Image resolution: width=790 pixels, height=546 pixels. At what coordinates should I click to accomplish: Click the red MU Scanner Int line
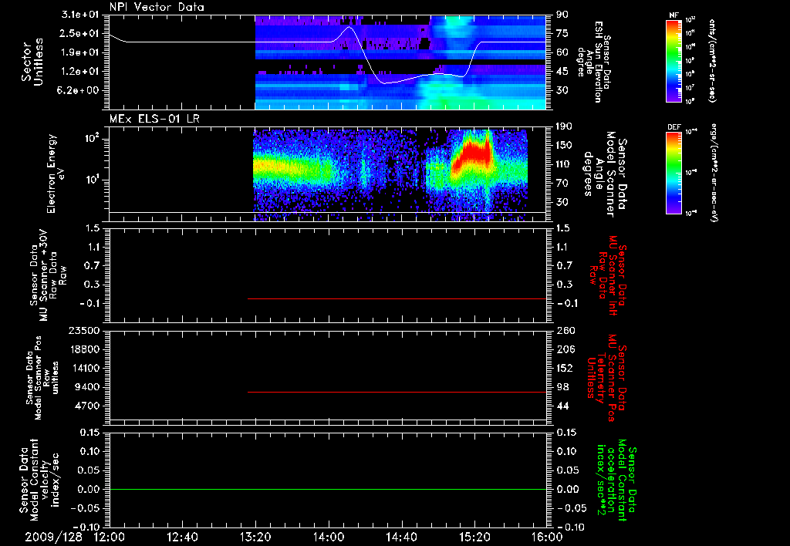(x=397, y=298)
